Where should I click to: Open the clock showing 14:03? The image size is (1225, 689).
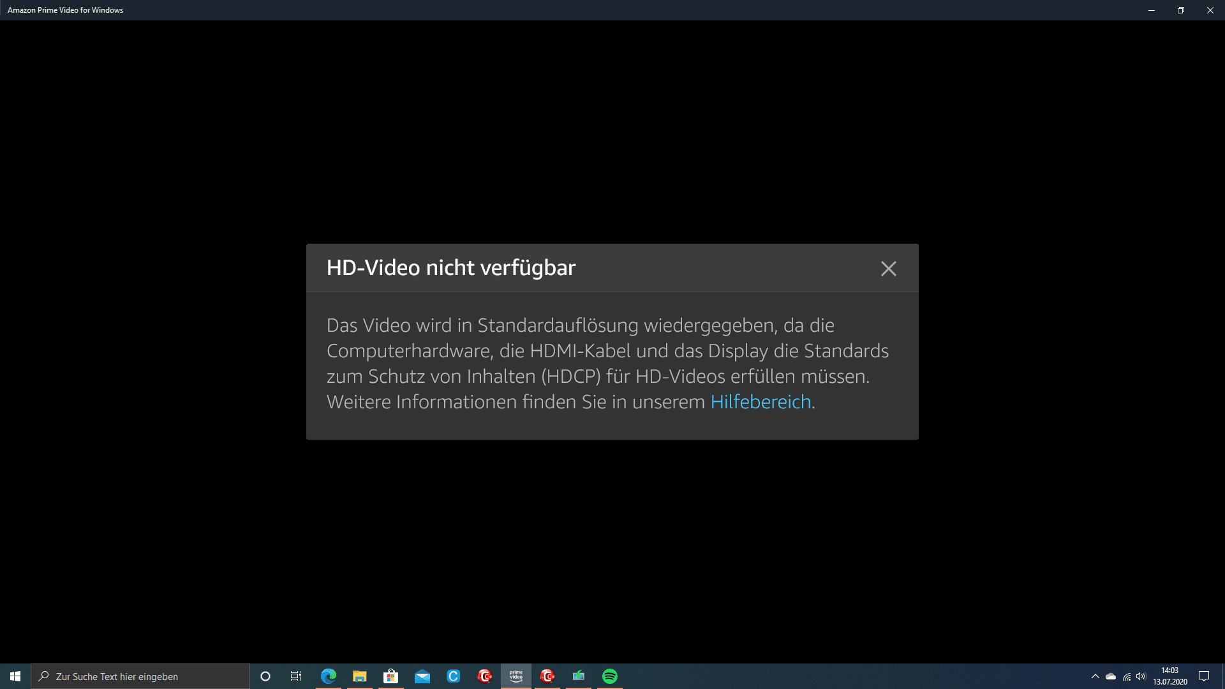(1170, 676)
